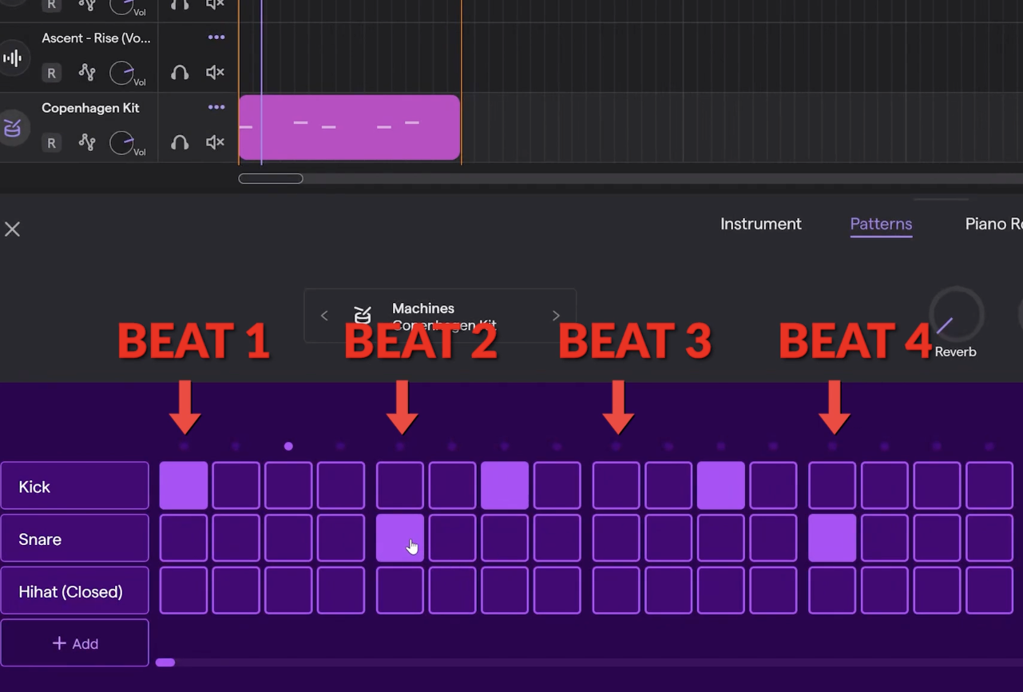Enable Snare step 8

tap(557, 538)
